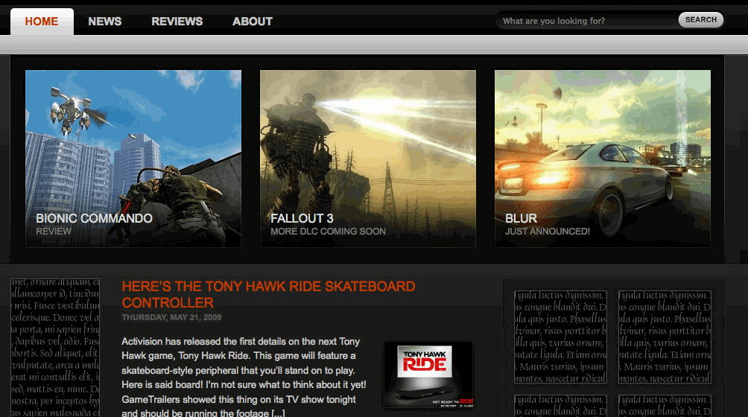
Task: Select the REVIEW caption under Bionic Commando
Action: (54, 232)
